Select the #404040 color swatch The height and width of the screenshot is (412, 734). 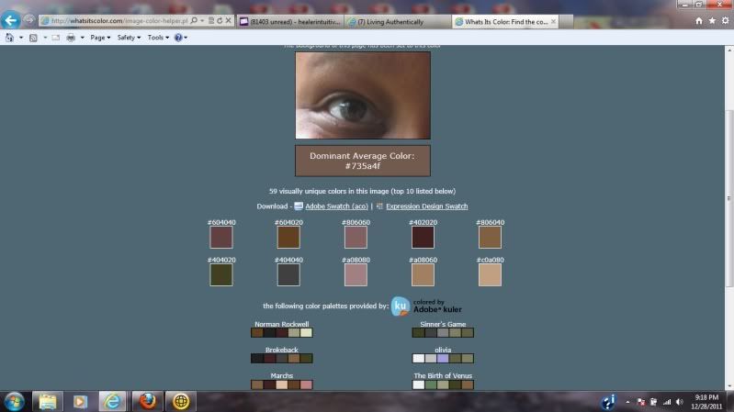tap(288, 275)
